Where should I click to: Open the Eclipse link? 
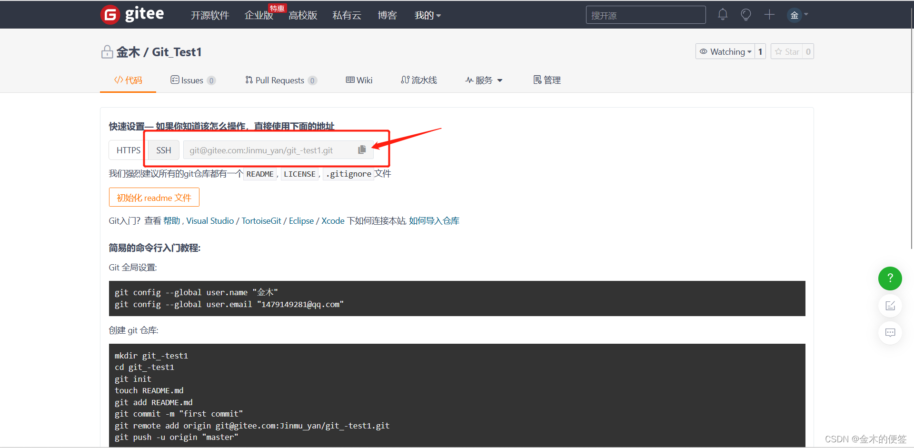click(x=301, y=221)
